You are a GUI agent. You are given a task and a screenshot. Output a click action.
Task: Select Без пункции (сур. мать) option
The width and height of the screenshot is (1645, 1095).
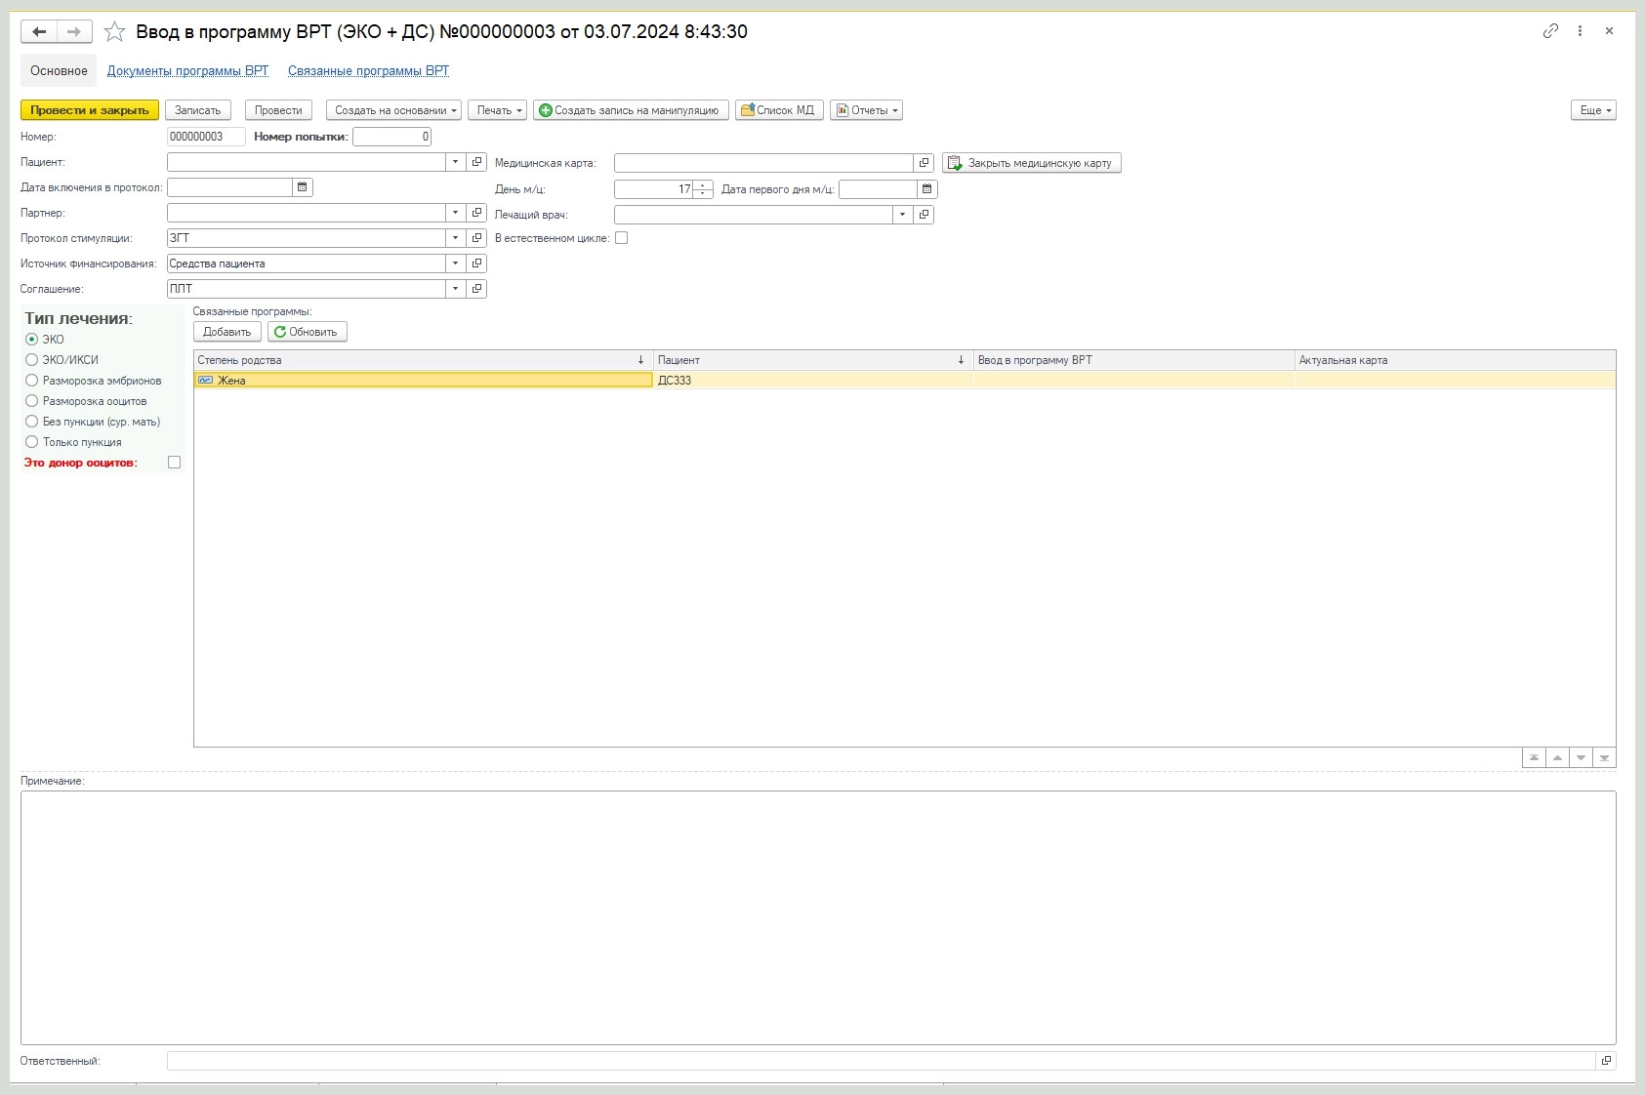[x=31, y=422]
